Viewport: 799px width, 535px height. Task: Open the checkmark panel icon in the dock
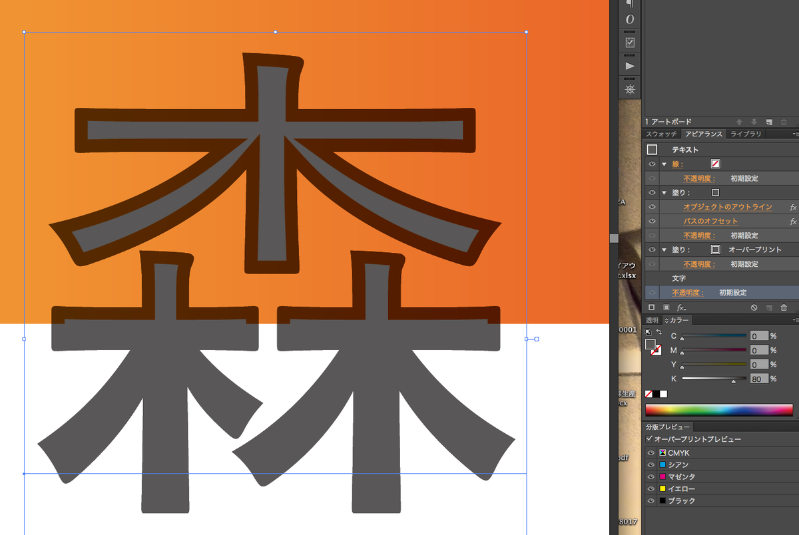coord(630,43)
